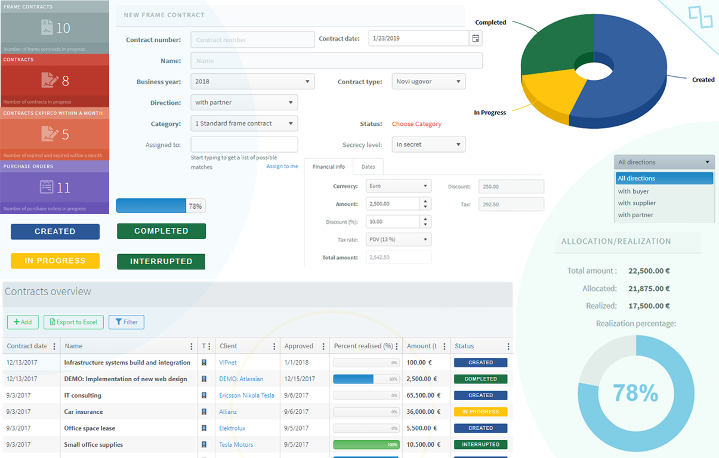Select the 'Car insurance' row name

point(84,411)
